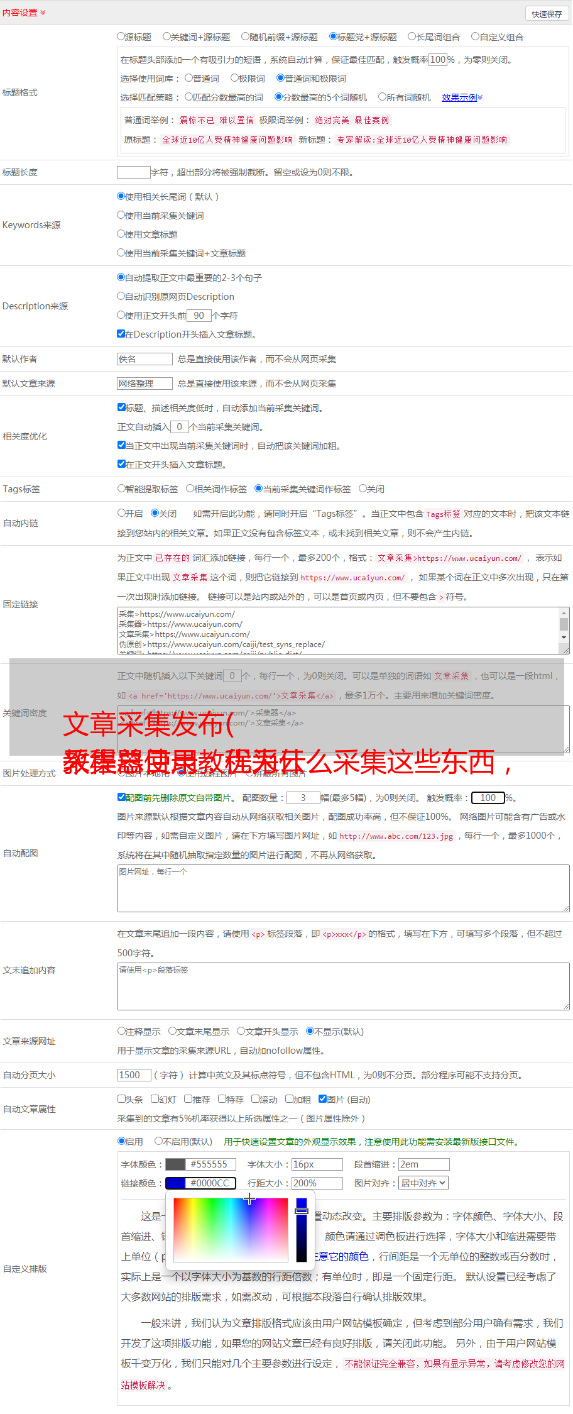Select 所有词随机 matching strategy

[383, 97]
